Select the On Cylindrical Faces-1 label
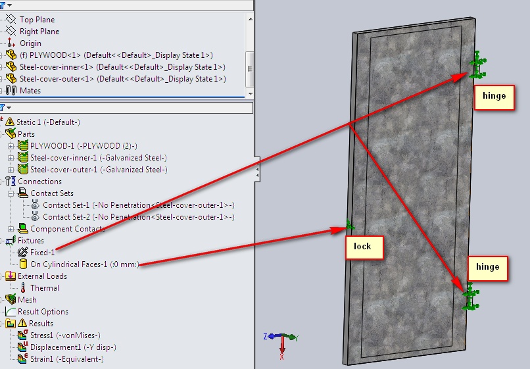The height and width of the screenshot is (369, 530). click(85, 264)
